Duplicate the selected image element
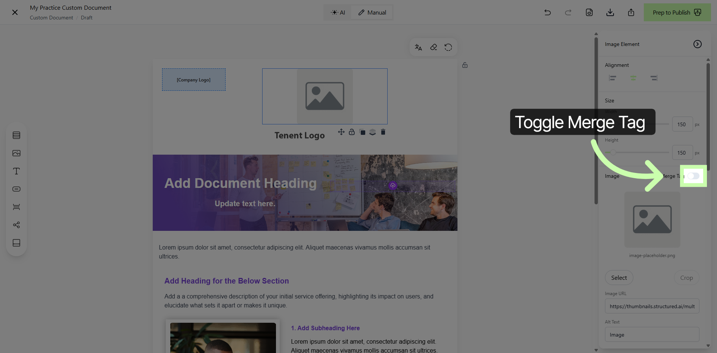The height and width of the screenshot is (353, 717). click(362, 132)
